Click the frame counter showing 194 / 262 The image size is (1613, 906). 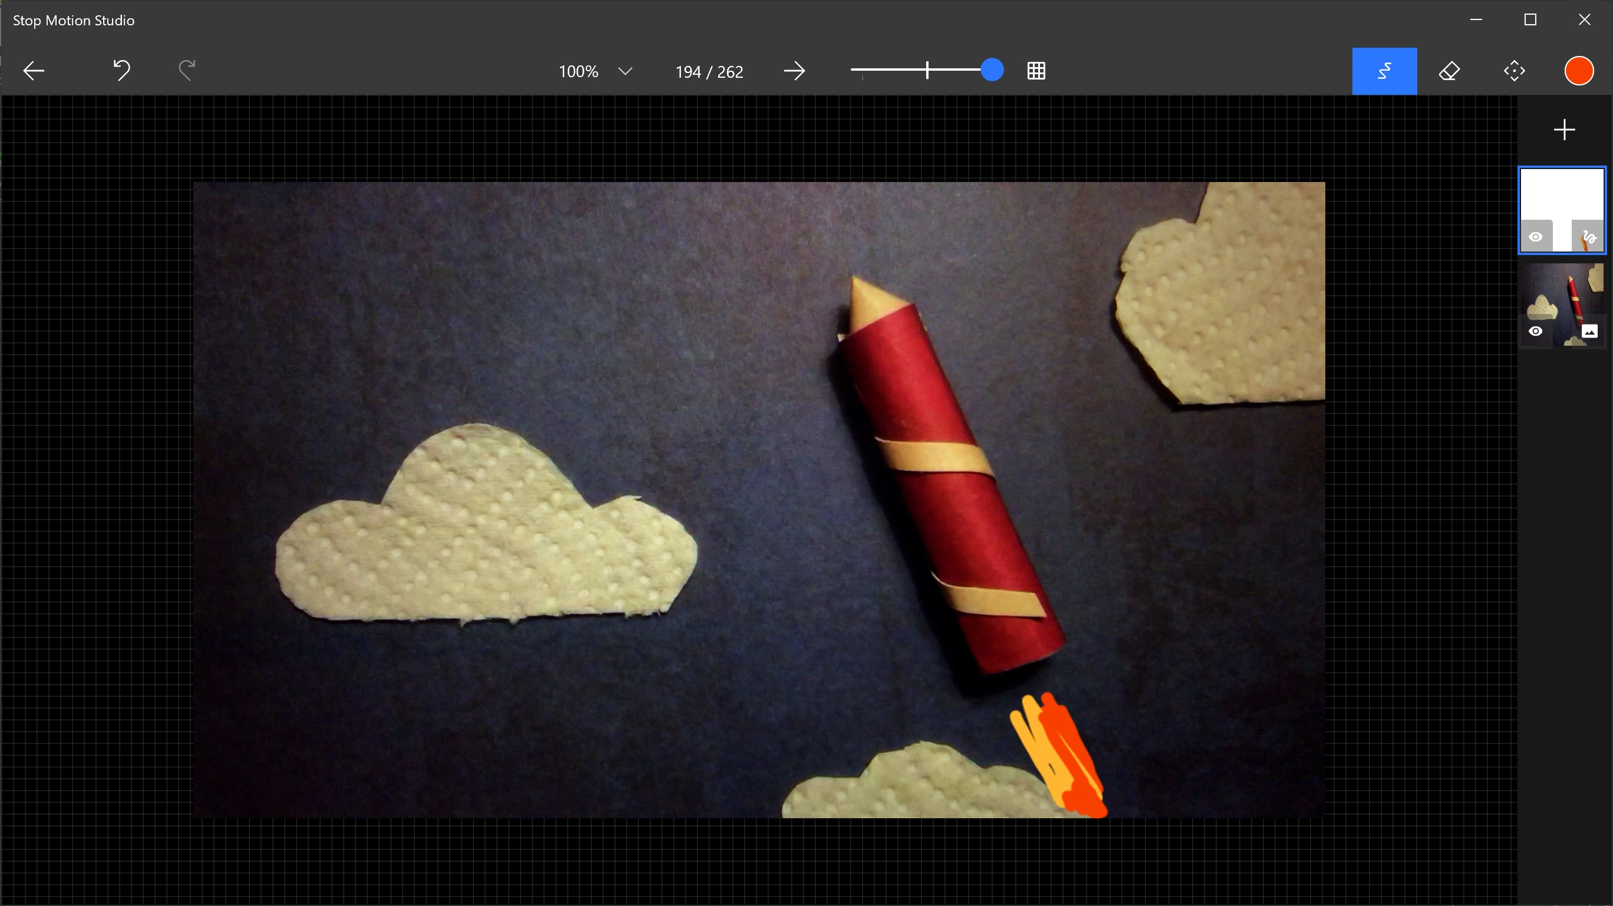[x=708, y=71]
